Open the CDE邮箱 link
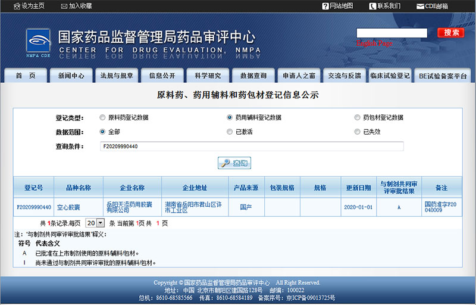The height and width of the screenshot is (305, 476). point(436,6)
